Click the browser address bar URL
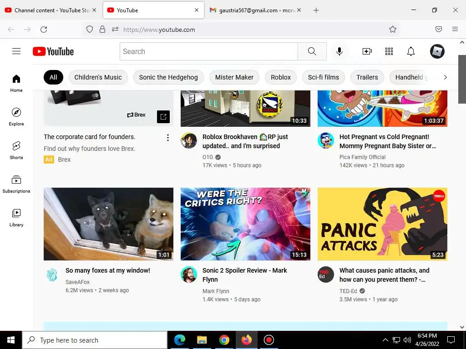 [x=159, y=30]
